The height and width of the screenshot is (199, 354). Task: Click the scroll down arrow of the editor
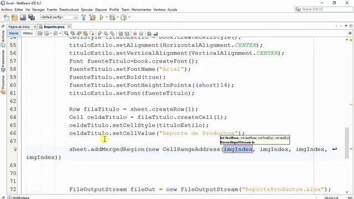point(347,192)
